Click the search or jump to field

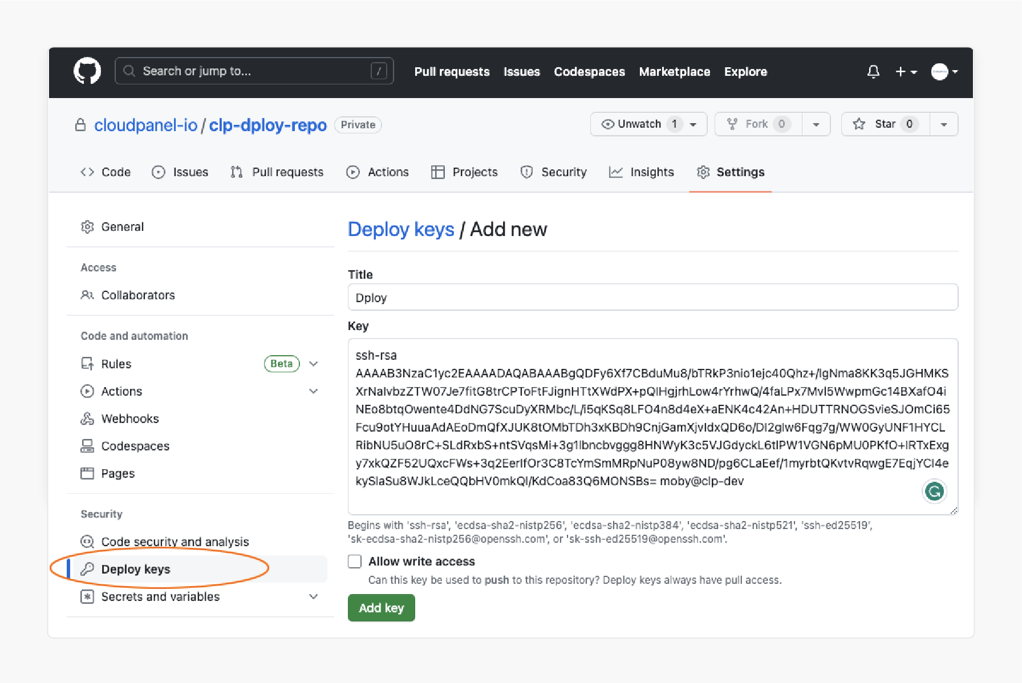click(x=254, y=71)
